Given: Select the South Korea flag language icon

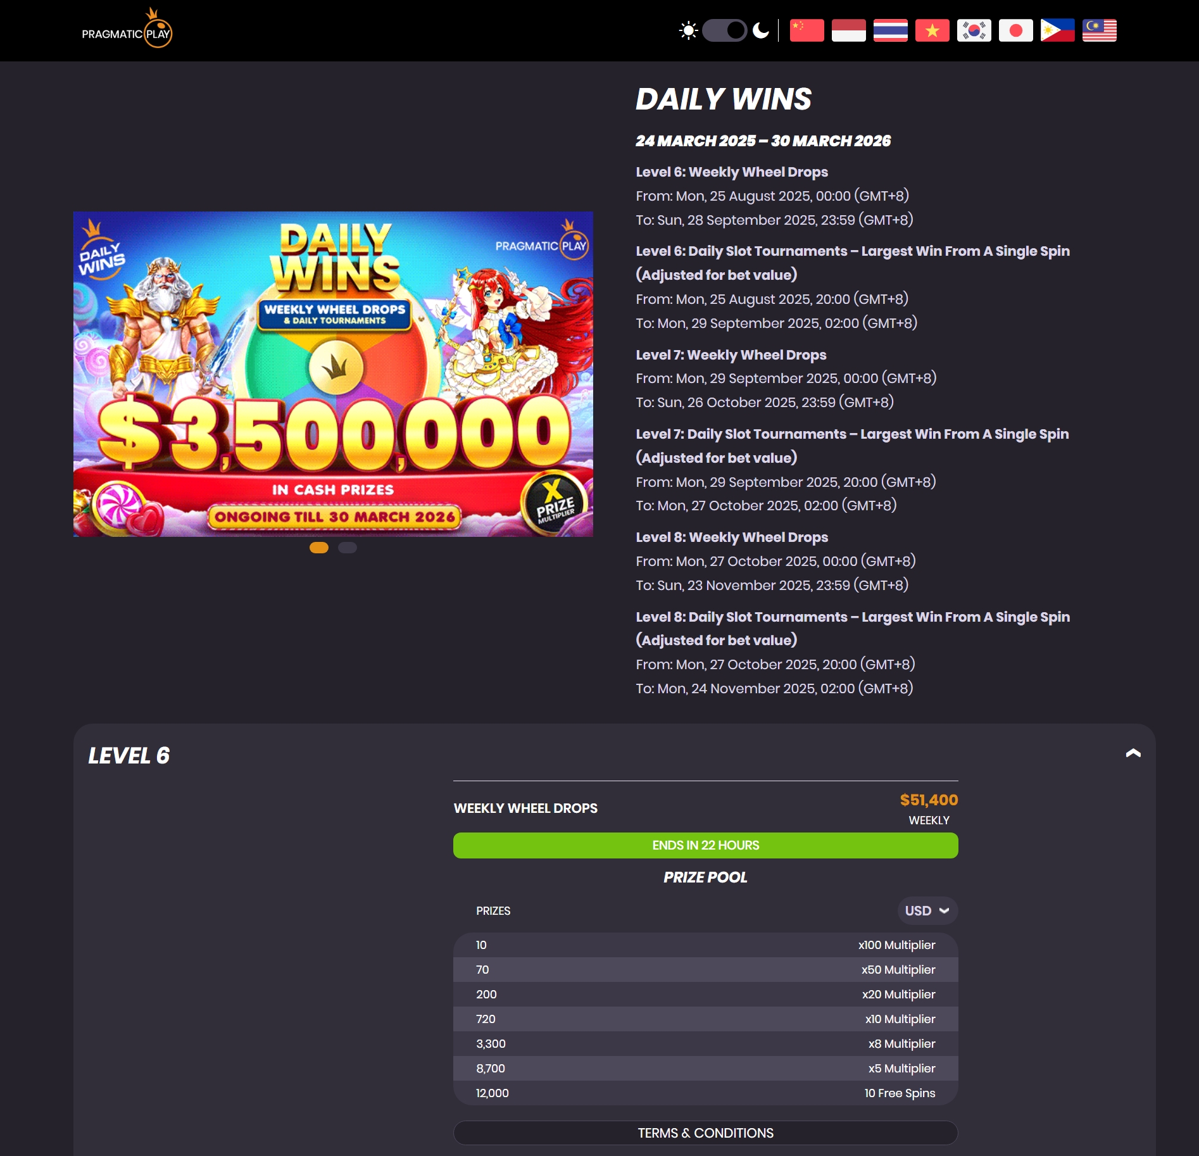Looking at the screenshot, I should point(974,30).
